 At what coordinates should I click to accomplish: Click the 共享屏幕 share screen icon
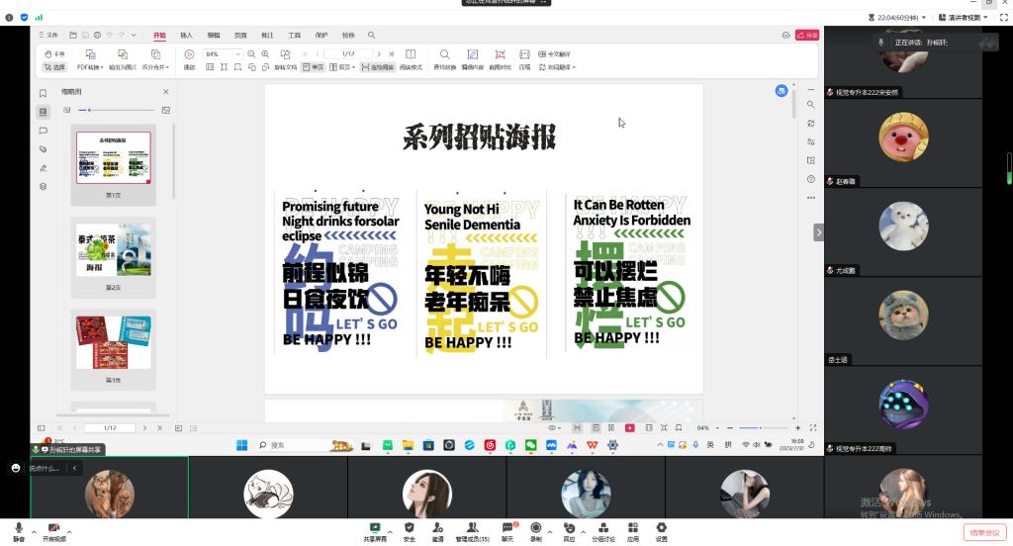coord(375,528)
